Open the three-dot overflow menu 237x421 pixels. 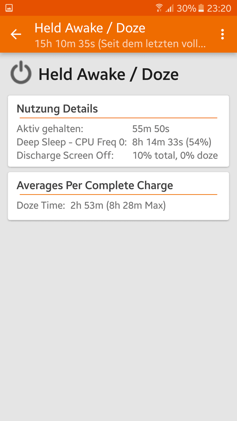point(222,34)
